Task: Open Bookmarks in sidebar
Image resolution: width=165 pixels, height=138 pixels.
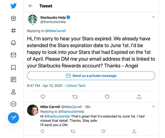Action: tap(14, 67)
